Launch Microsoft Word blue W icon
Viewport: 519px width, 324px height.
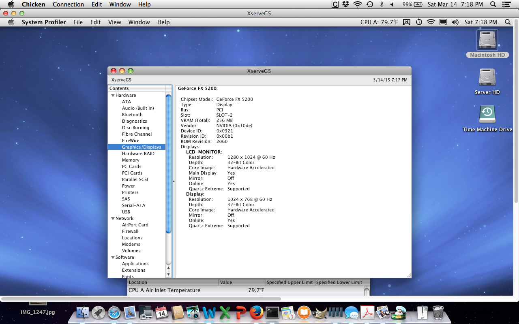click(209, 313)
